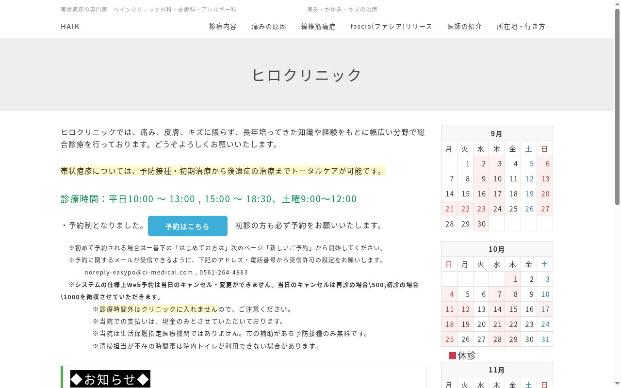Click September 30 in the calendar

tap(481, 224)
